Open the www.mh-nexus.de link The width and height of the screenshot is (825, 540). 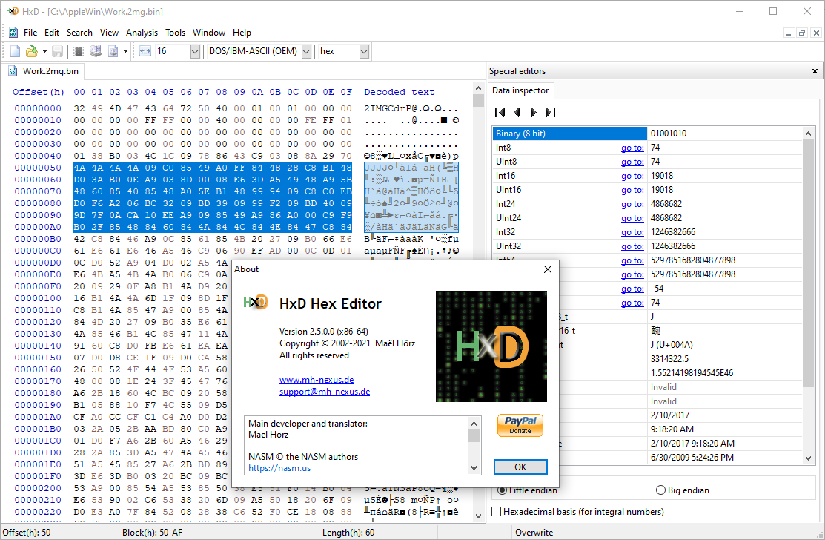click(x=317, y=380)
